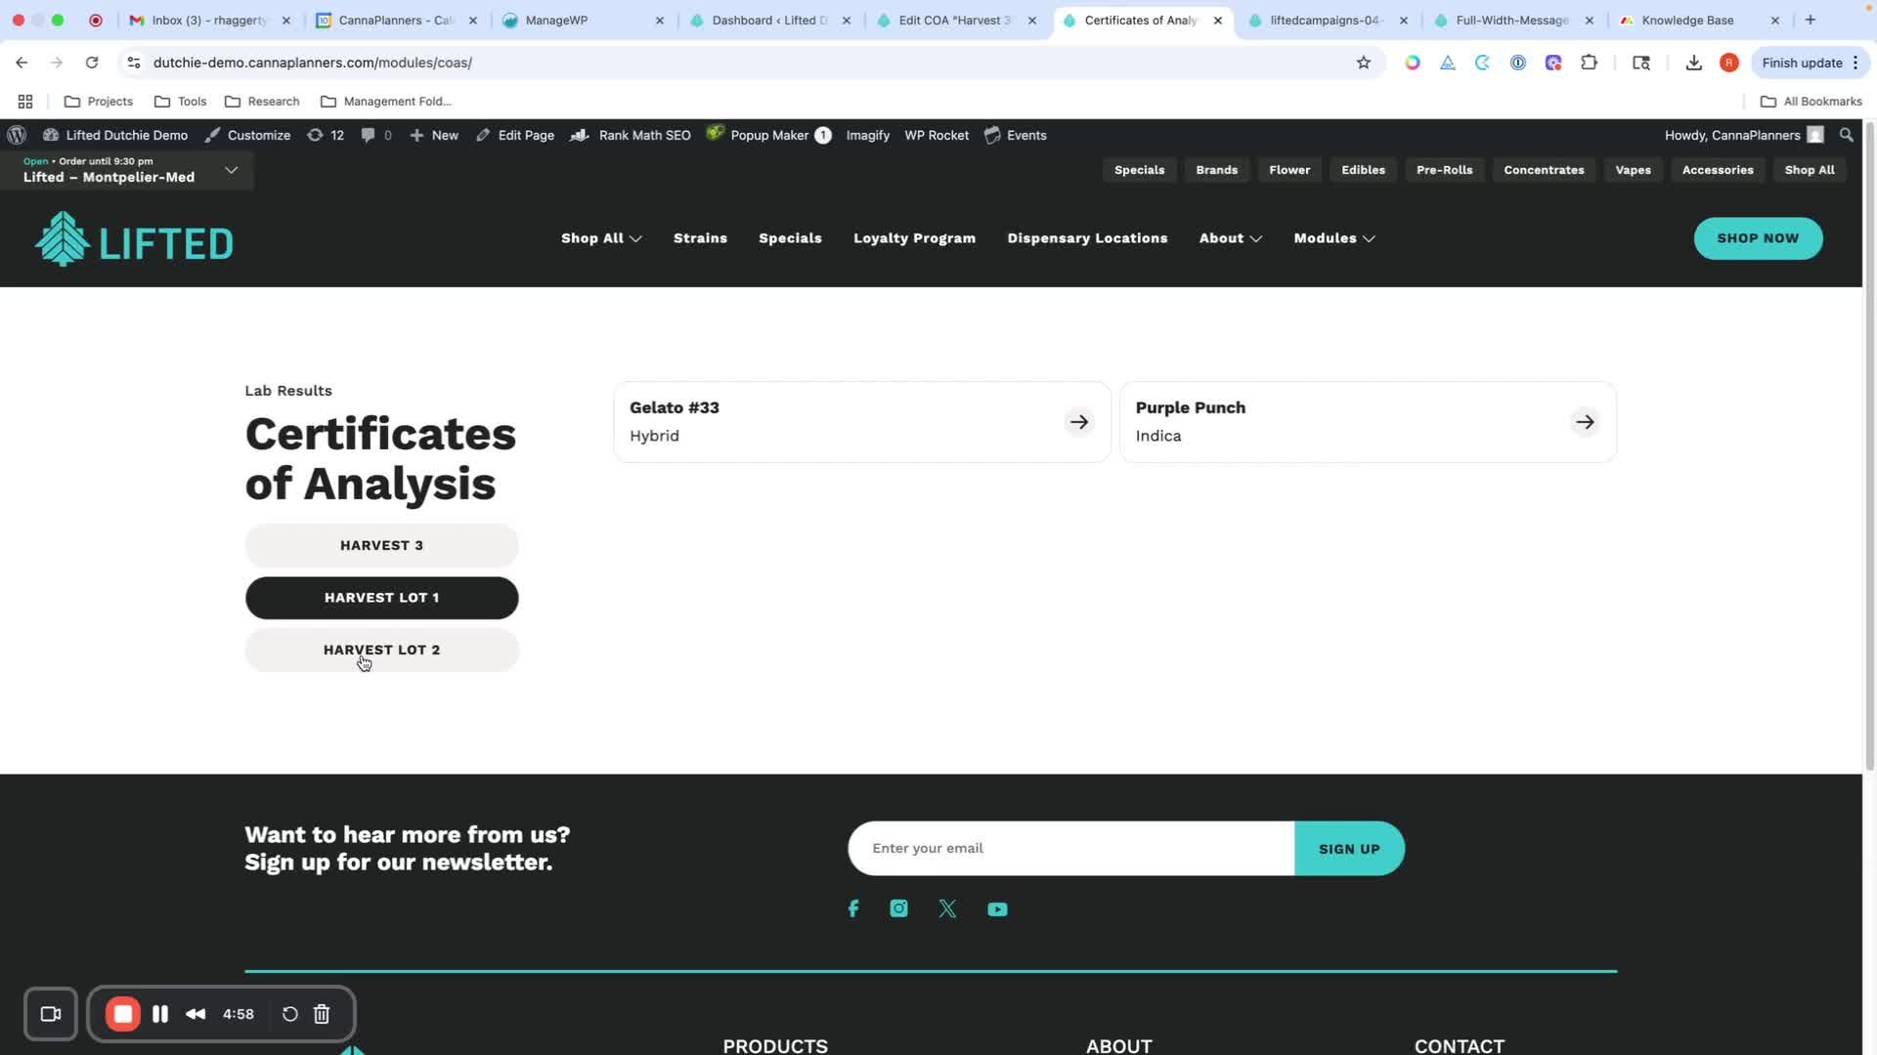Bookmark this page with star icon

[1364, 63]
